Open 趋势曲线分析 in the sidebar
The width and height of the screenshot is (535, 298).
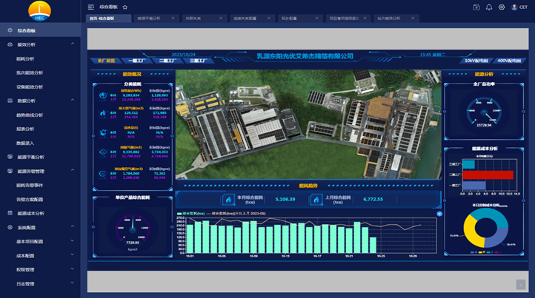[x=30, y=115]
